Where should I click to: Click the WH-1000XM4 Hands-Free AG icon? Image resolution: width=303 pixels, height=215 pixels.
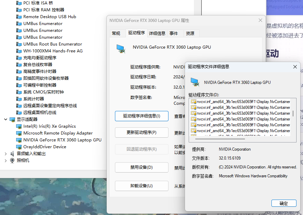(19, 51)
